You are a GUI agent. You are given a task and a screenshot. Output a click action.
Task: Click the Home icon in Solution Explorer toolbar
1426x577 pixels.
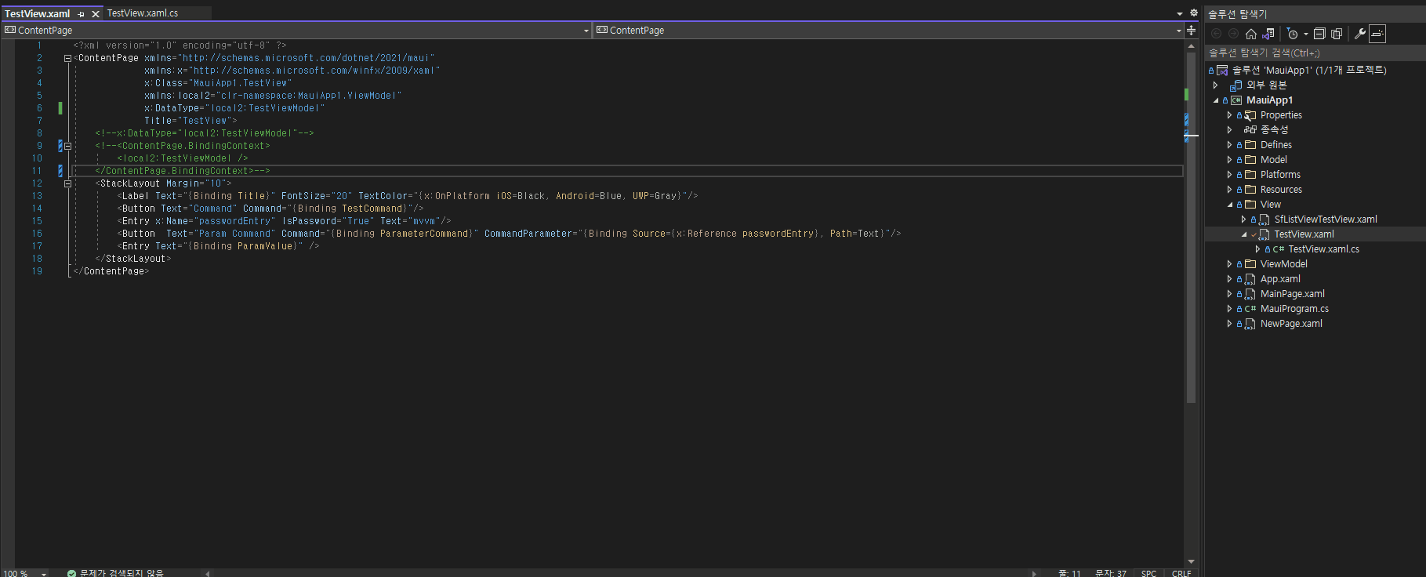pyautogui.click(x=1250, y=34)
